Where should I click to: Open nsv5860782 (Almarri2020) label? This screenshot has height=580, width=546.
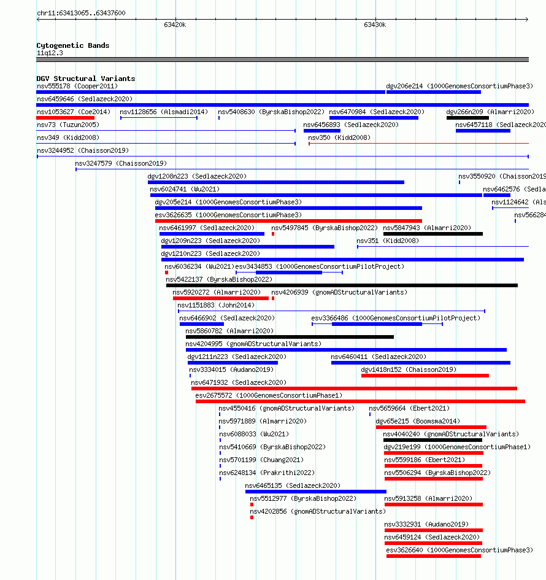coord(229,331)
